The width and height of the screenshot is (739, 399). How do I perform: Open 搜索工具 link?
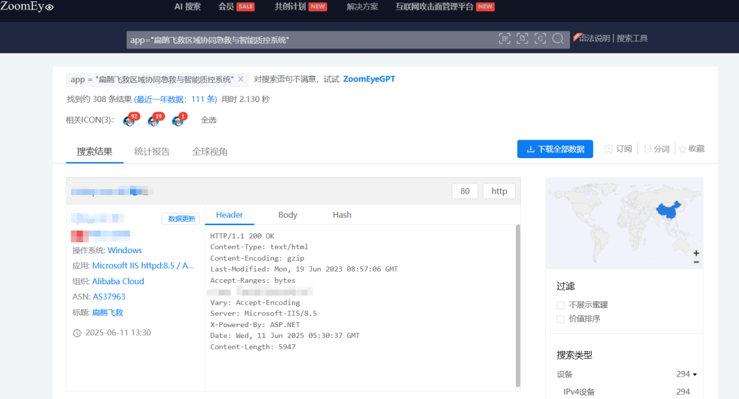[632, 38]
